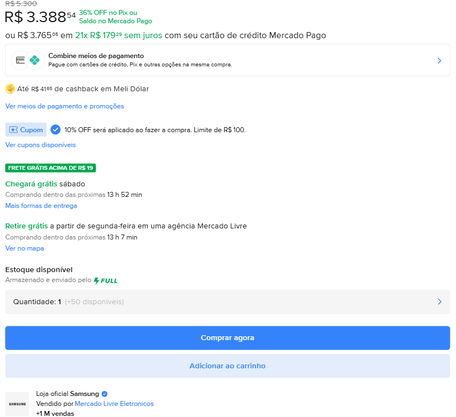Open Ver meios de pagamento e promoções
This screenshot has height=417, width=456.
65,106
